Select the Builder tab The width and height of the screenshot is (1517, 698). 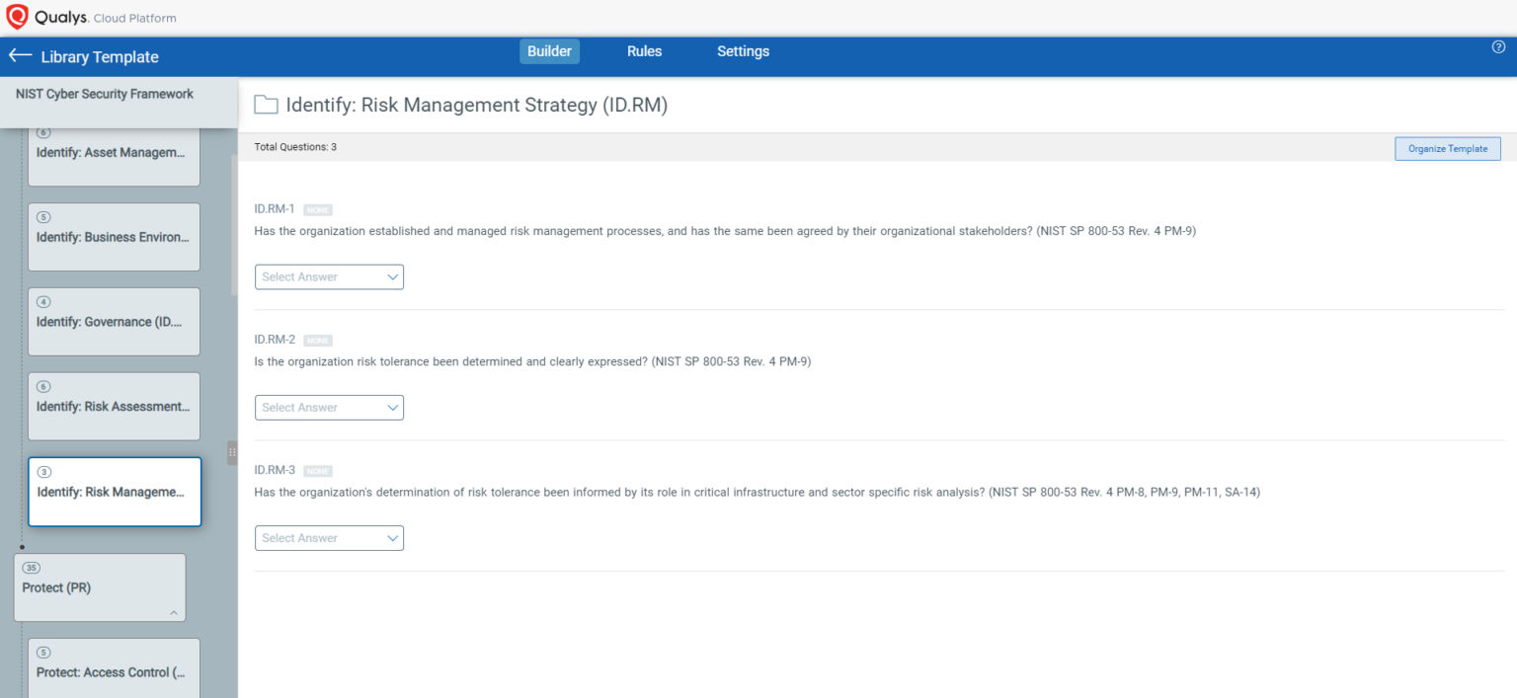coord(549,50)
